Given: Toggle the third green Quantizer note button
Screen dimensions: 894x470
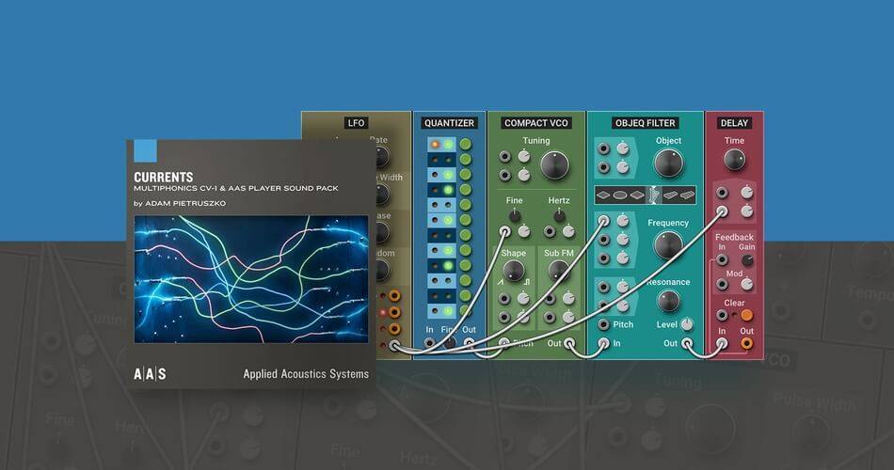Looking at the screenshot, I should 466,174.
